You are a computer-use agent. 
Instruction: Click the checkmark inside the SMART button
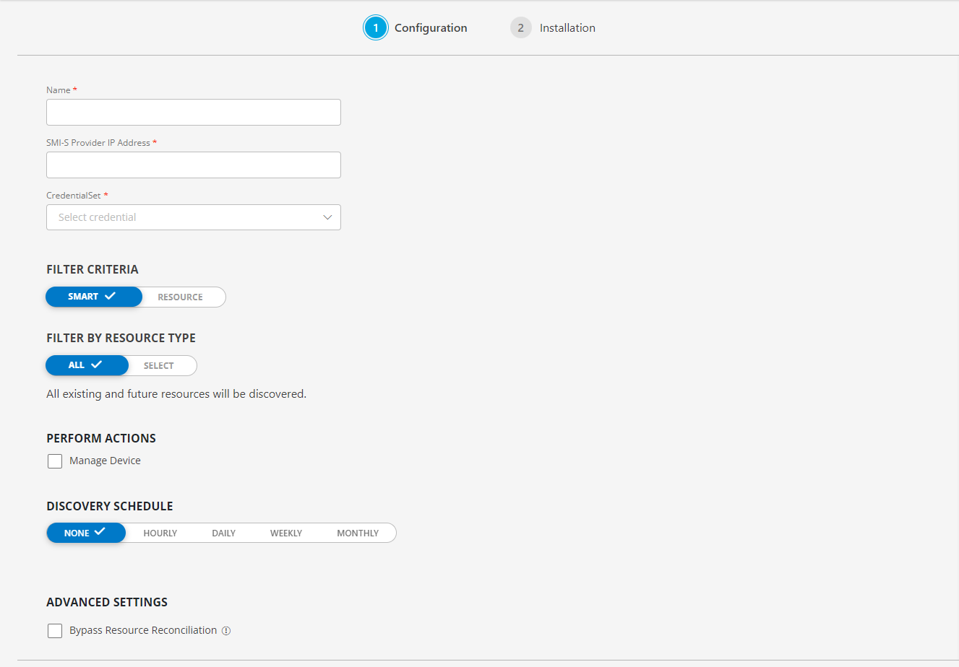coord(111,296)
